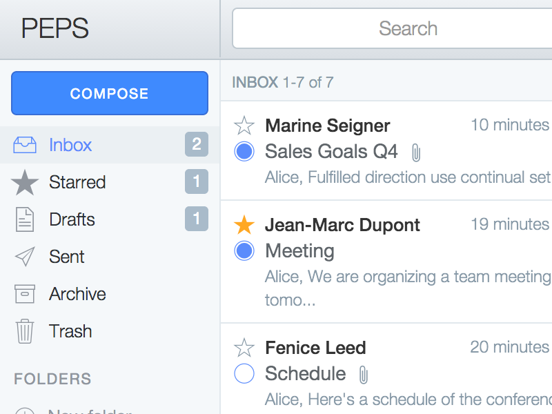The height and width of the screenshot is (414, 552).
Task: Click the Sent paper plane icon
Action: tap(26, 256)
